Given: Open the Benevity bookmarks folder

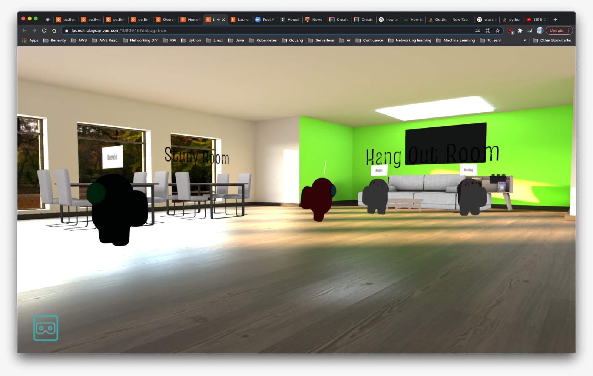Looking at the screenshot, I should (x=54, y=40).
